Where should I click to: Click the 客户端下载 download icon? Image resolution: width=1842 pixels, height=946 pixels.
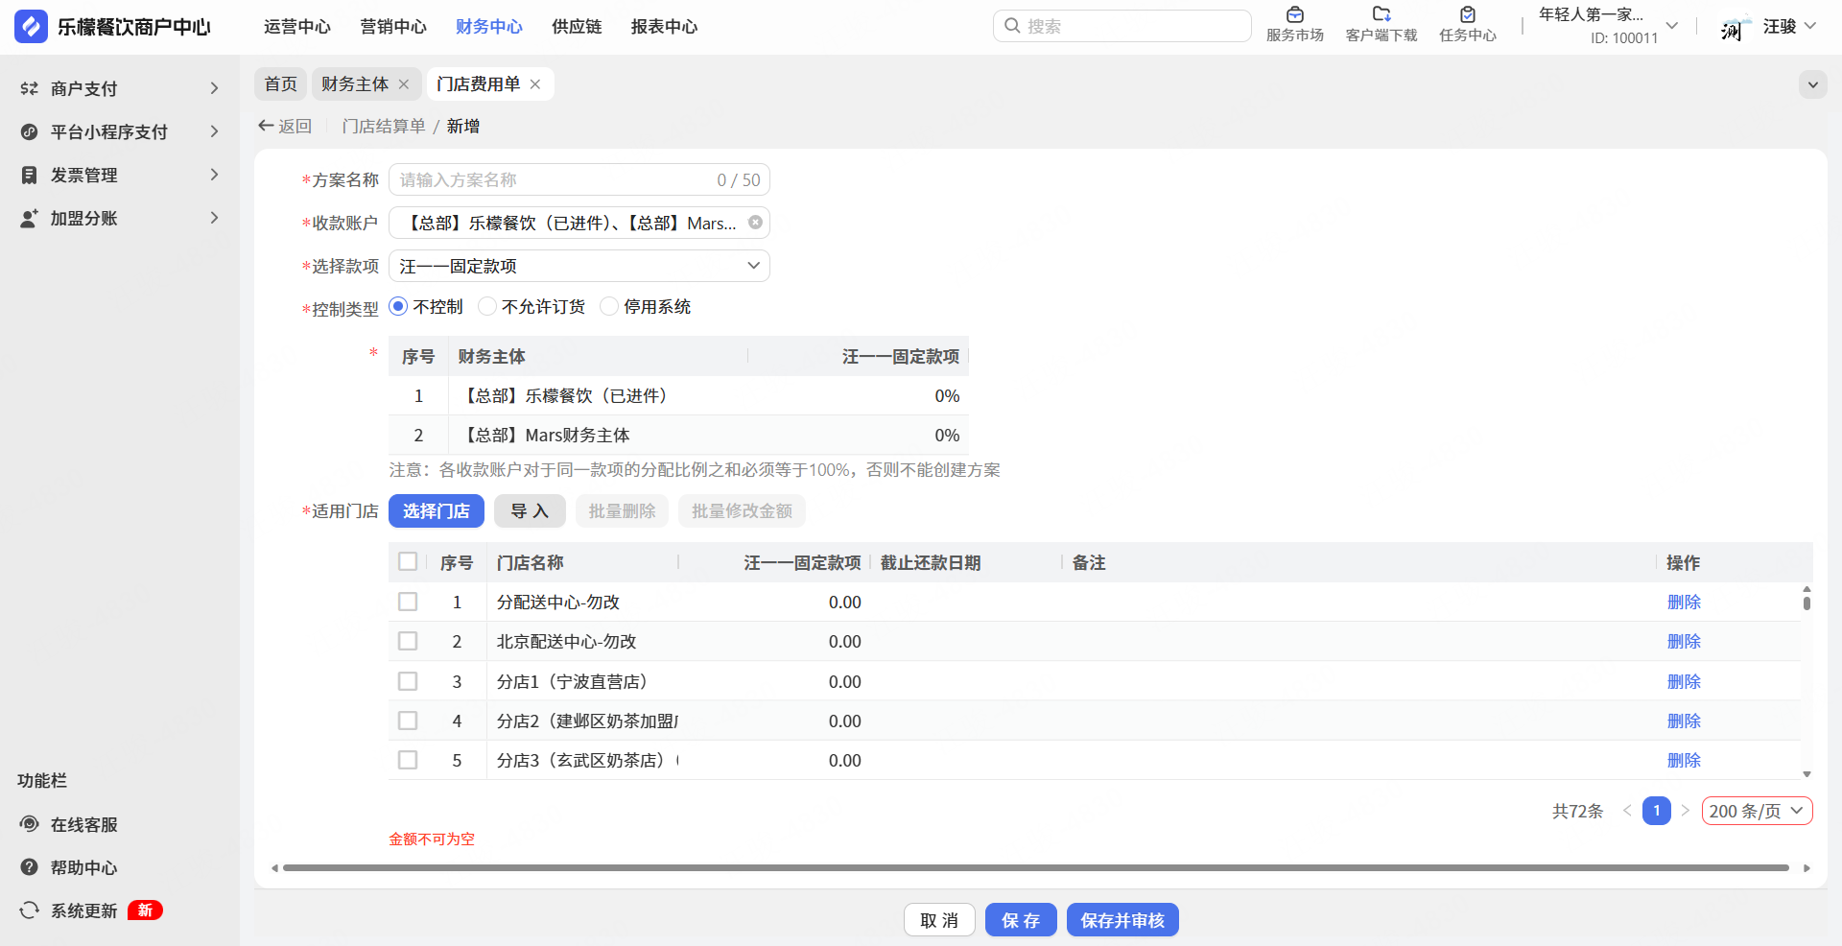coord(1381,15)
